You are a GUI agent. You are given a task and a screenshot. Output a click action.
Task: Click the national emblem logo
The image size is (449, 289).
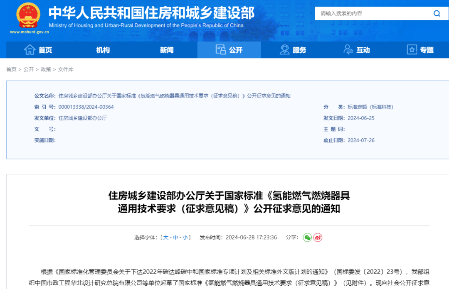click(x=27, y=16)
